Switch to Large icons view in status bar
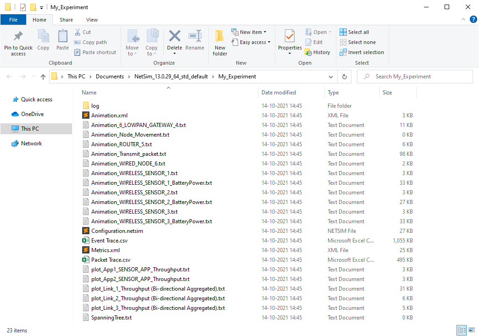Image resolution: width=479 pixels, height=336 pixels. [x=472, y=330]
